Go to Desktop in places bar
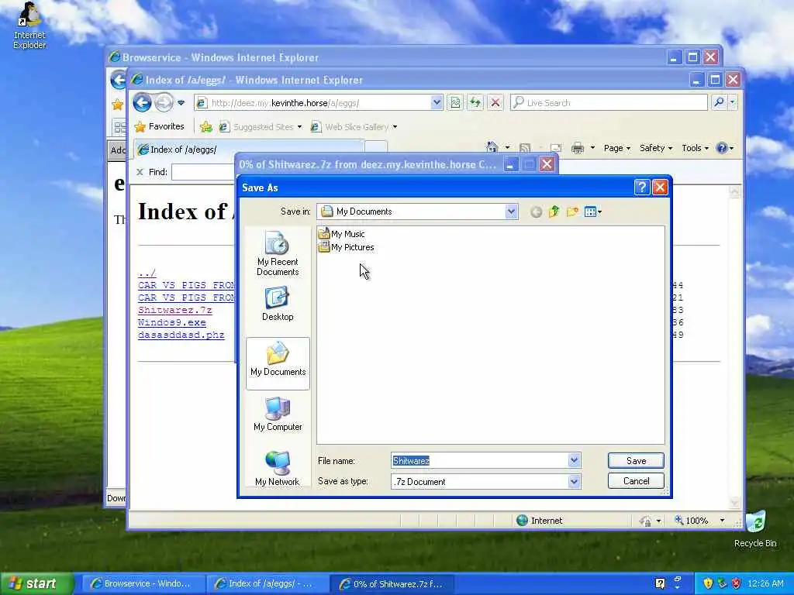Image resolution: width=794 pixels, height=595 pixels. (x=278, y=304)
